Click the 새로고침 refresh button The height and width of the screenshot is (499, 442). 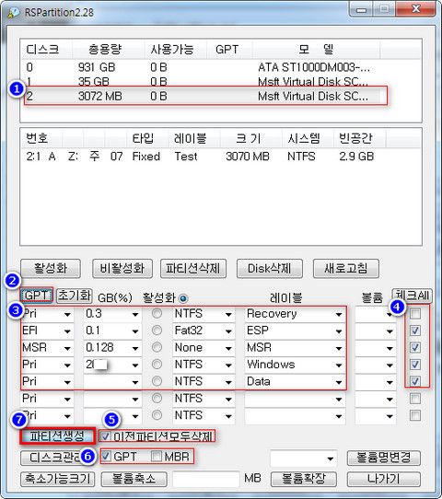coord(346,268)
